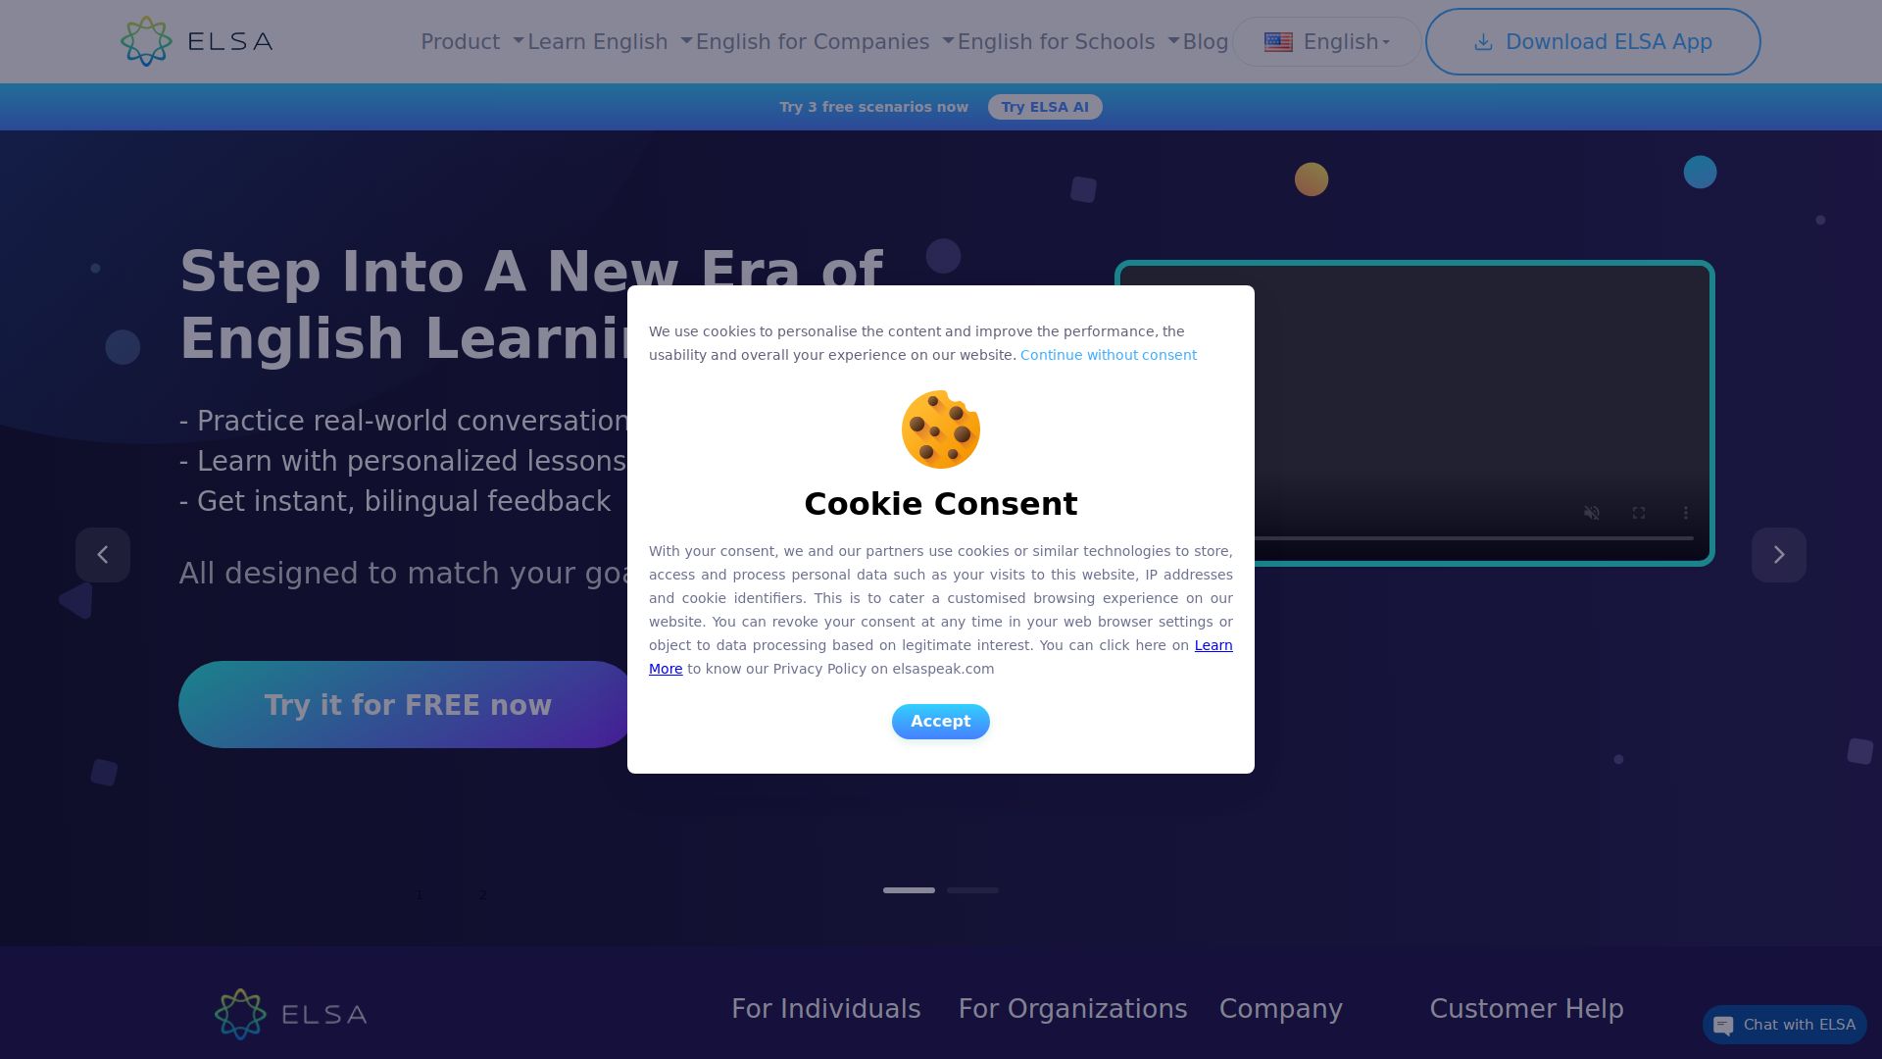Click the Try ELSA AI pill
Screen dimensions: 1882x1059
pos(1045,107)
